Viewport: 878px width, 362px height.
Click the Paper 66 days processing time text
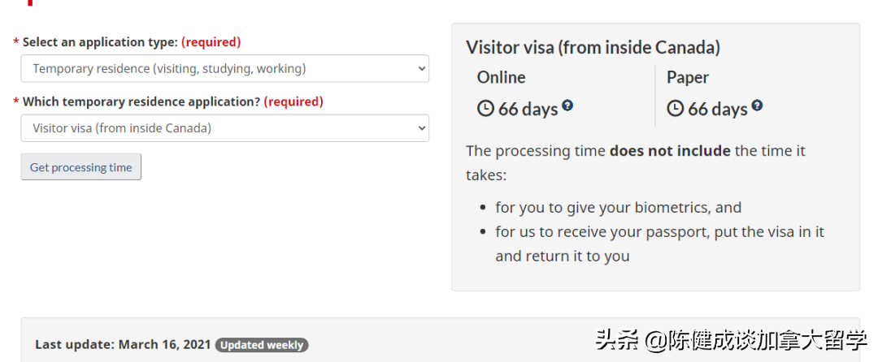click(717, 109)
